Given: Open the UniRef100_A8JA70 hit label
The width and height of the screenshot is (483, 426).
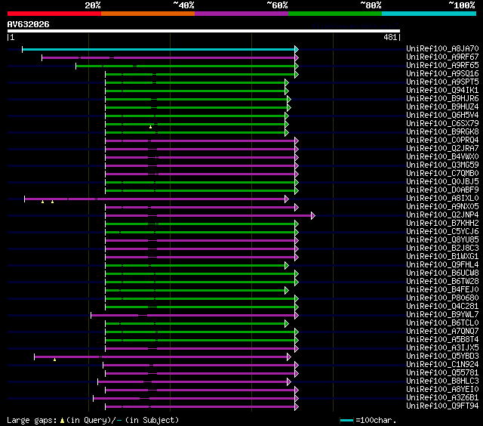Looking at the screenshot, I should point(441,49).
